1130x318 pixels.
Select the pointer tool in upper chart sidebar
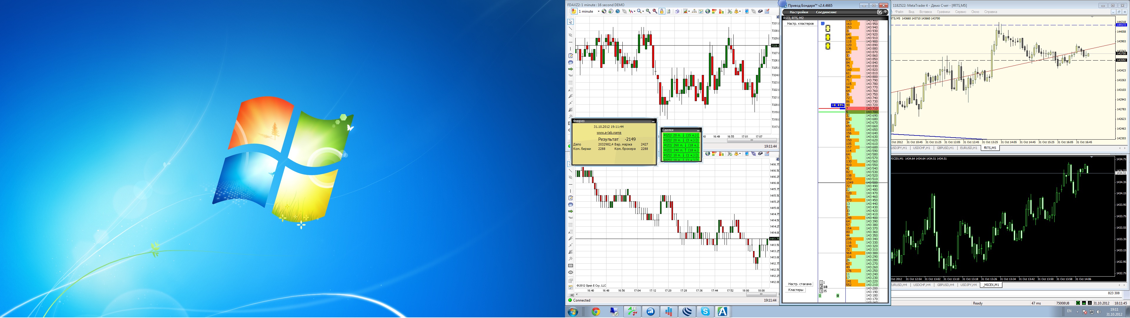click(x=571, y=21)
